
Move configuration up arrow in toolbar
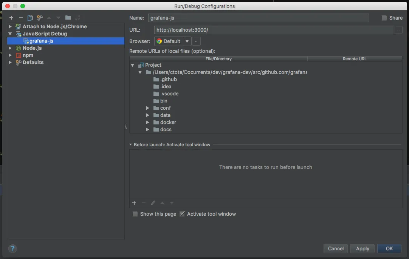(x=49, y=18)
